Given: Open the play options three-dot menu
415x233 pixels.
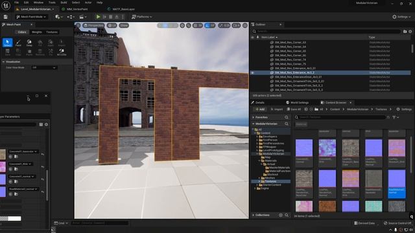Looking at the screenshot, I should pos(123,17).
